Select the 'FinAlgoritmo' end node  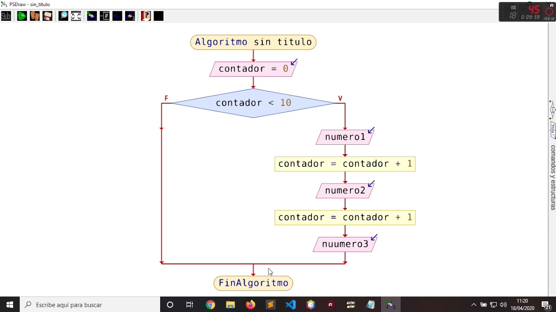click(x=253, y=283)
